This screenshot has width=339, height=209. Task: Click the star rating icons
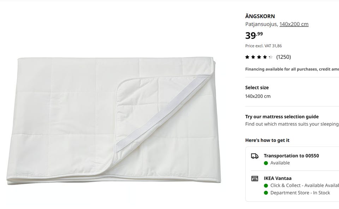(x=259, y=57)
